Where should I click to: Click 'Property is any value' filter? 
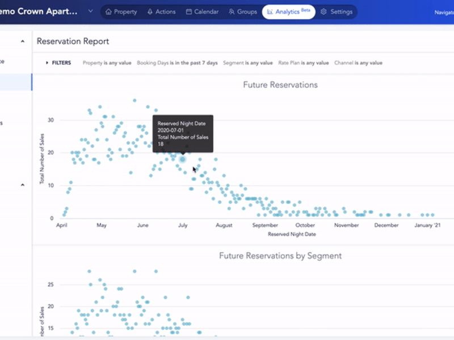pos(107,63)
